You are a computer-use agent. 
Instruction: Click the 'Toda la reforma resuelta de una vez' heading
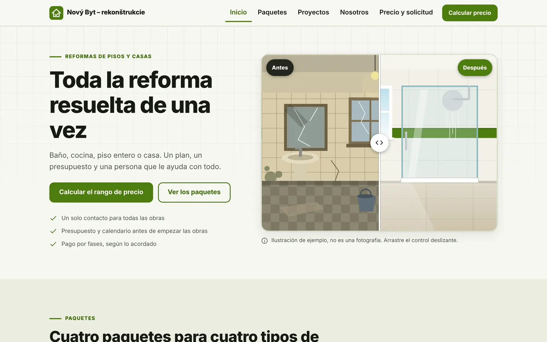click(x=131, y=105)
